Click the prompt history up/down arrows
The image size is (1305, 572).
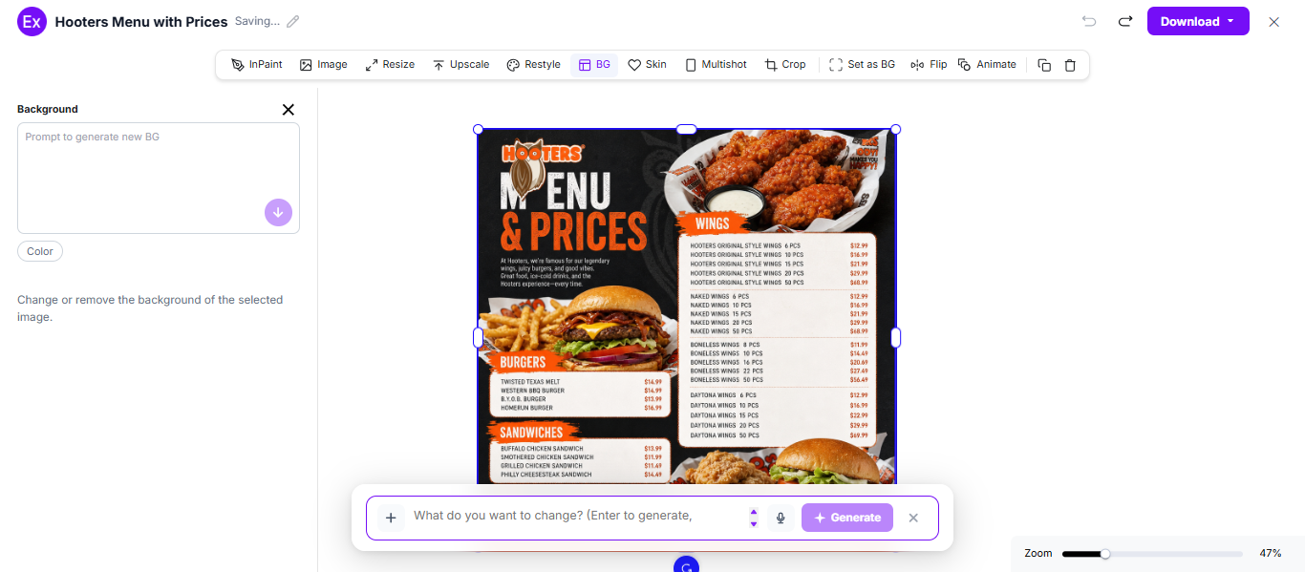point(754,518)
